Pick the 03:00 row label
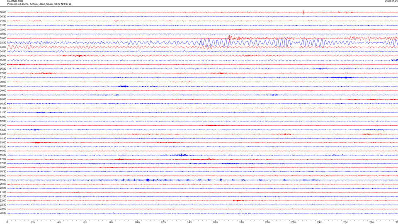This screenshot has height=224, width=398. click(3, 38)
